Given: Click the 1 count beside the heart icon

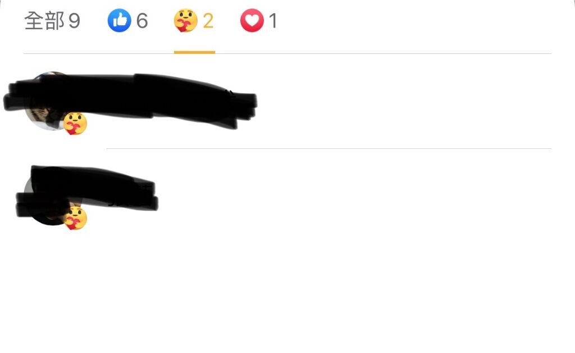Looking at the screenshot, I should (273, 21).
